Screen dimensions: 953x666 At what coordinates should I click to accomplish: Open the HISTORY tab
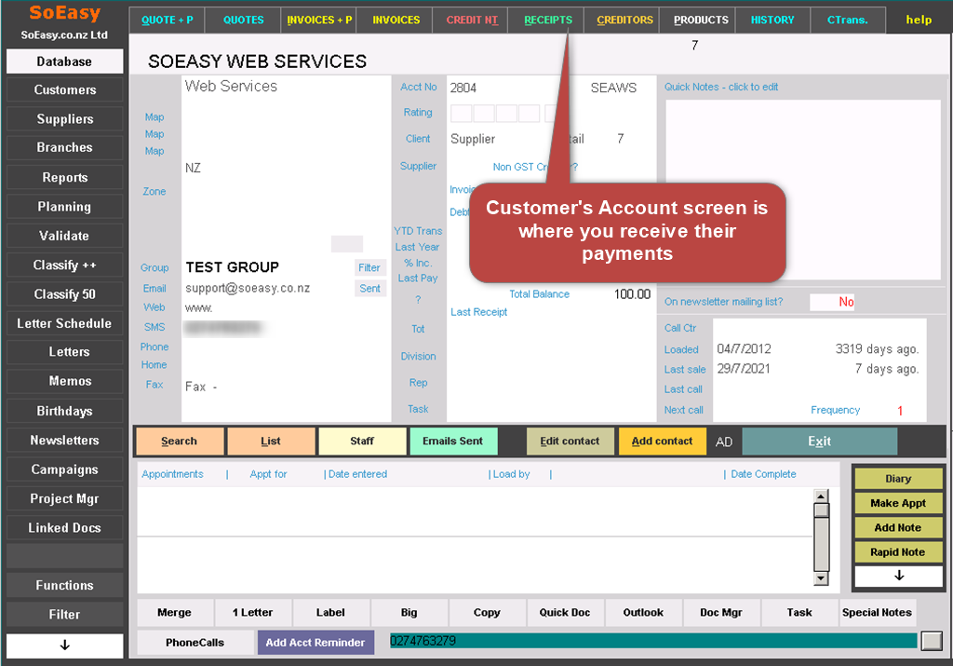(772, 20)
